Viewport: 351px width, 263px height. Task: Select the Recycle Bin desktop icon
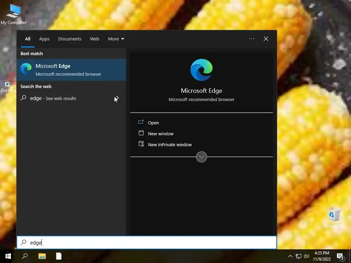pos(334,217)
